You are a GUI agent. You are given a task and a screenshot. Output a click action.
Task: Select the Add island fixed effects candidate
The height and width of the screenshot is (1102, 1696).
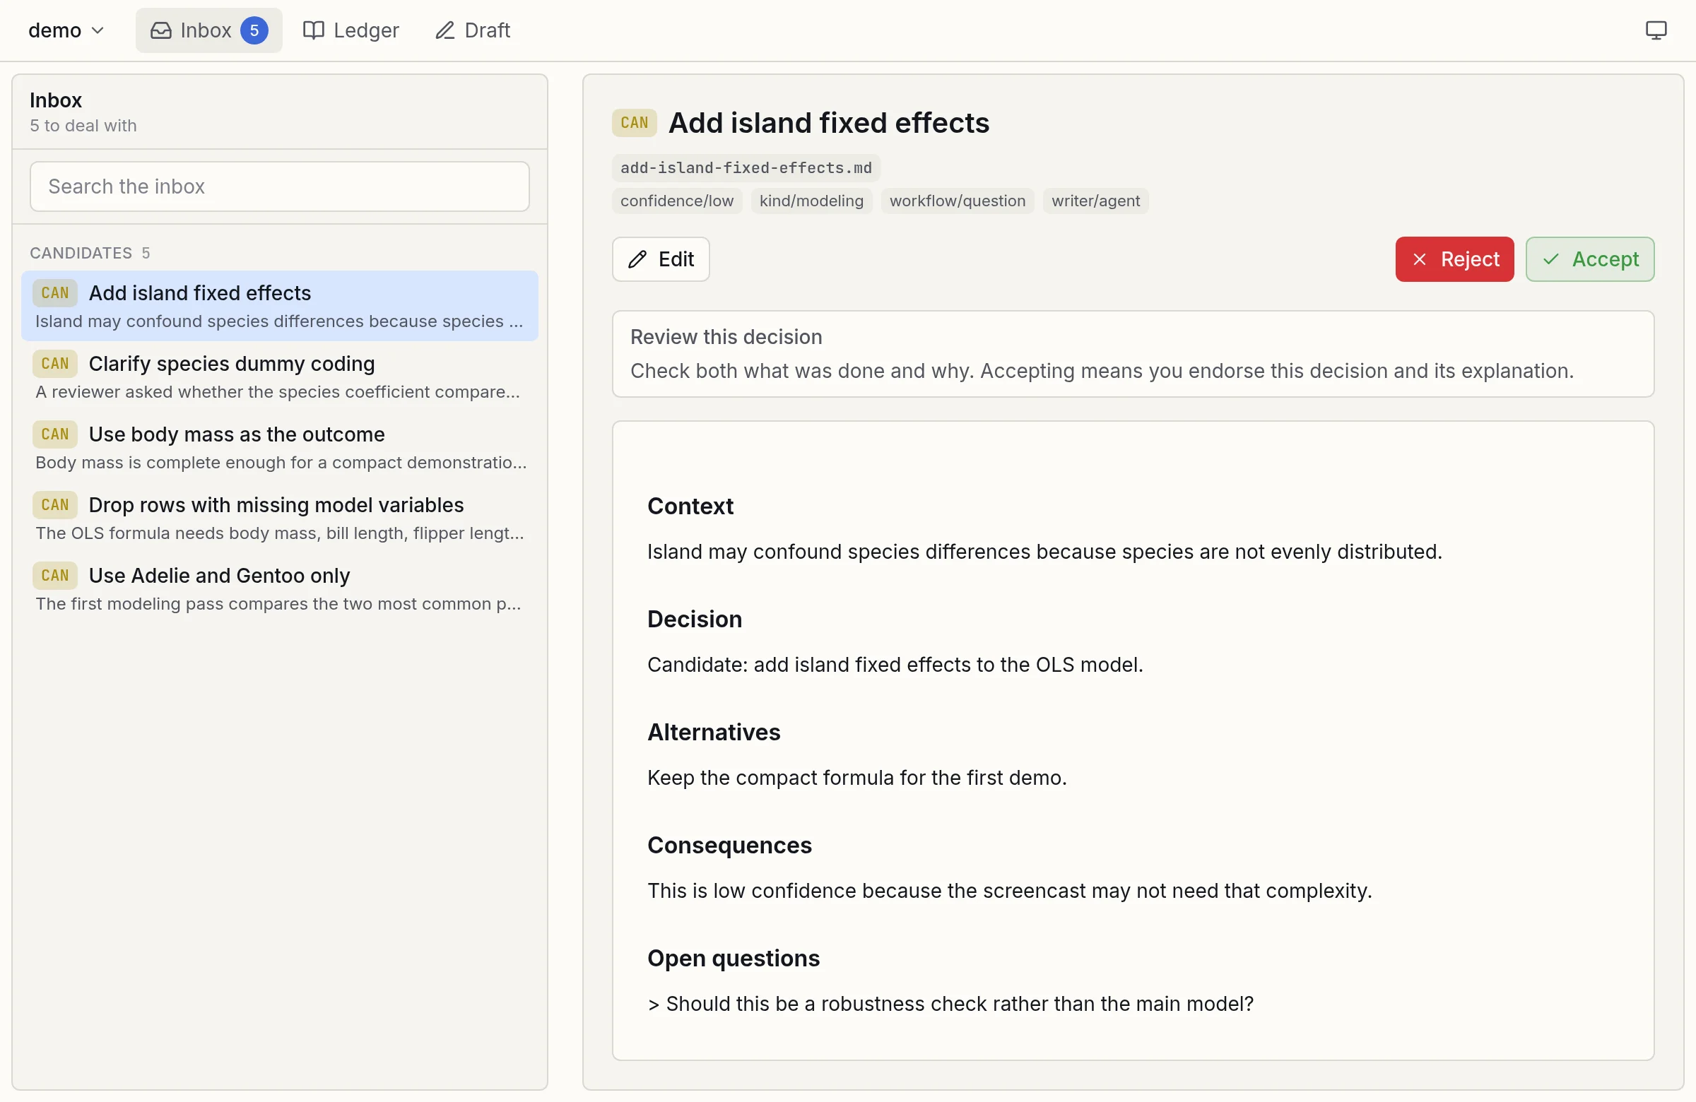click(279, 306)
